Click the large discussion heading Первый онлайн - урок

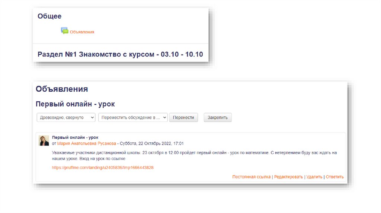click(x=75, y=104)
